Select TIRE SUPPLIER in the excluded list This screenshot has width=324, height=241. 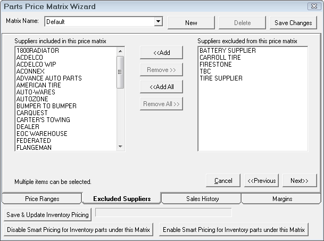click(221, 78)
